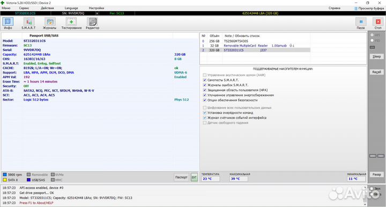386x207 pixels.
Task: Click the Capacity value 625142448 LBAs
Action: 37,54
